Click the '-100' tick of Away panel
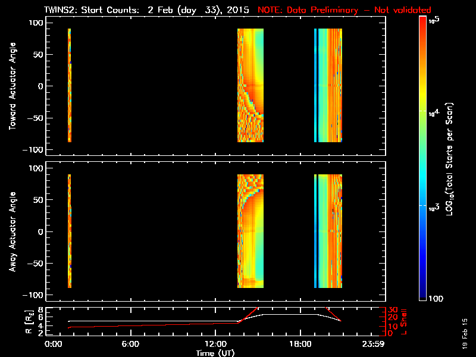This screenshot has width=476, height=357. tap(33, 295)
